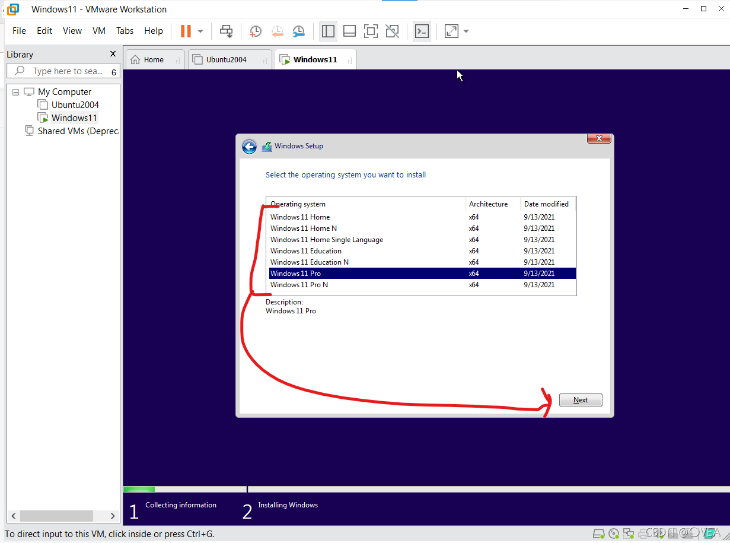Click the library search input field
The image size is (730, 543).
(63, 71)
